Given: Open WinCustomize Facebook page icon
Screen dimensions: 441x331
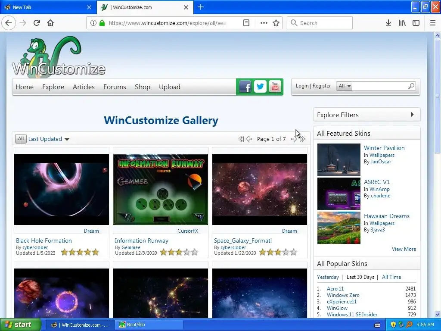Looking at the screenshot, I should pyautogui.click(x=245, y=87).
